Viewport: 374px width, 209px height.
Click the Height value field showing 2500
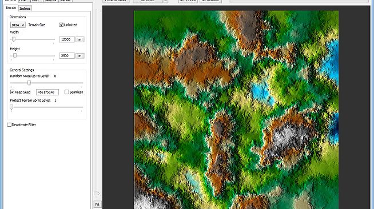pos(67,56)
